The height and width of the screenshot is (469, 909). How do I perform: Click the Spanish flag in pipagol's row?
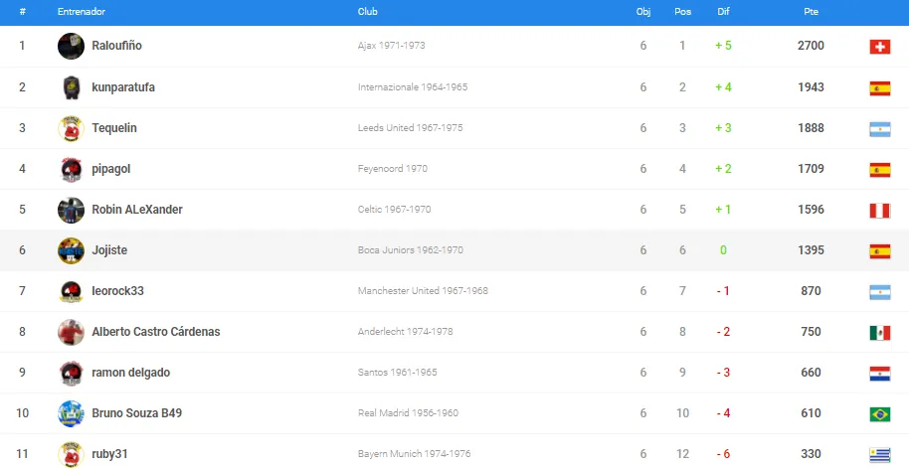click(x=879, y=170)
